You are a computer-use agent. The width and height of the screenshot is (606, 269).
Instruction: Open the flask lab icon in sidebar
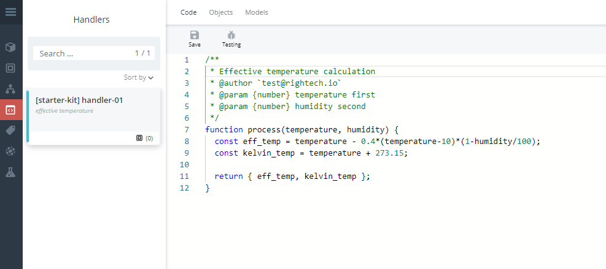(11, 173)
